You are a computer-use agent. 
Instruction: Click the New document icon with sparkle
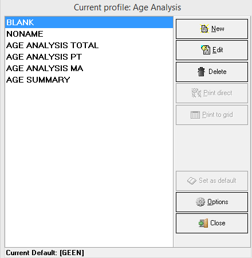click(204, 29)
